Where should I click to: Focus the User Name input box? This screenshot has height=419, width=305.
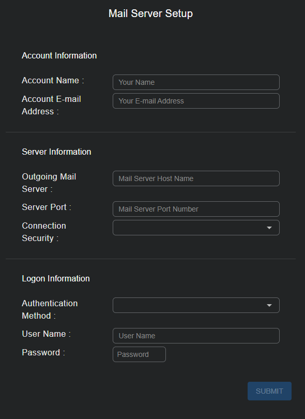coord(195,336)
